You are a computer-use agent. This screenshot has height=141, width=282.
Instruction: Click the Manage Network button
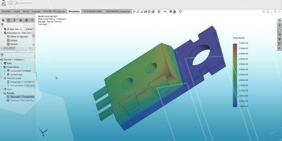coord(24,3)
